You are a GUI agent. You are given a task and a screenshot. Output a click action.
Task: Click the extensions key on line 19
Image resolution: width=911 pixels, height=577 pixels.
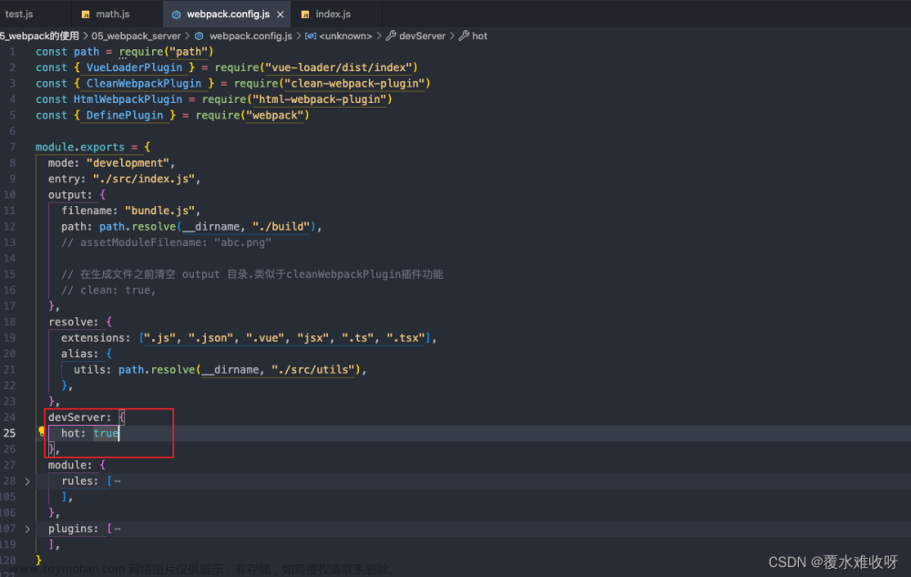pos(93,337)
